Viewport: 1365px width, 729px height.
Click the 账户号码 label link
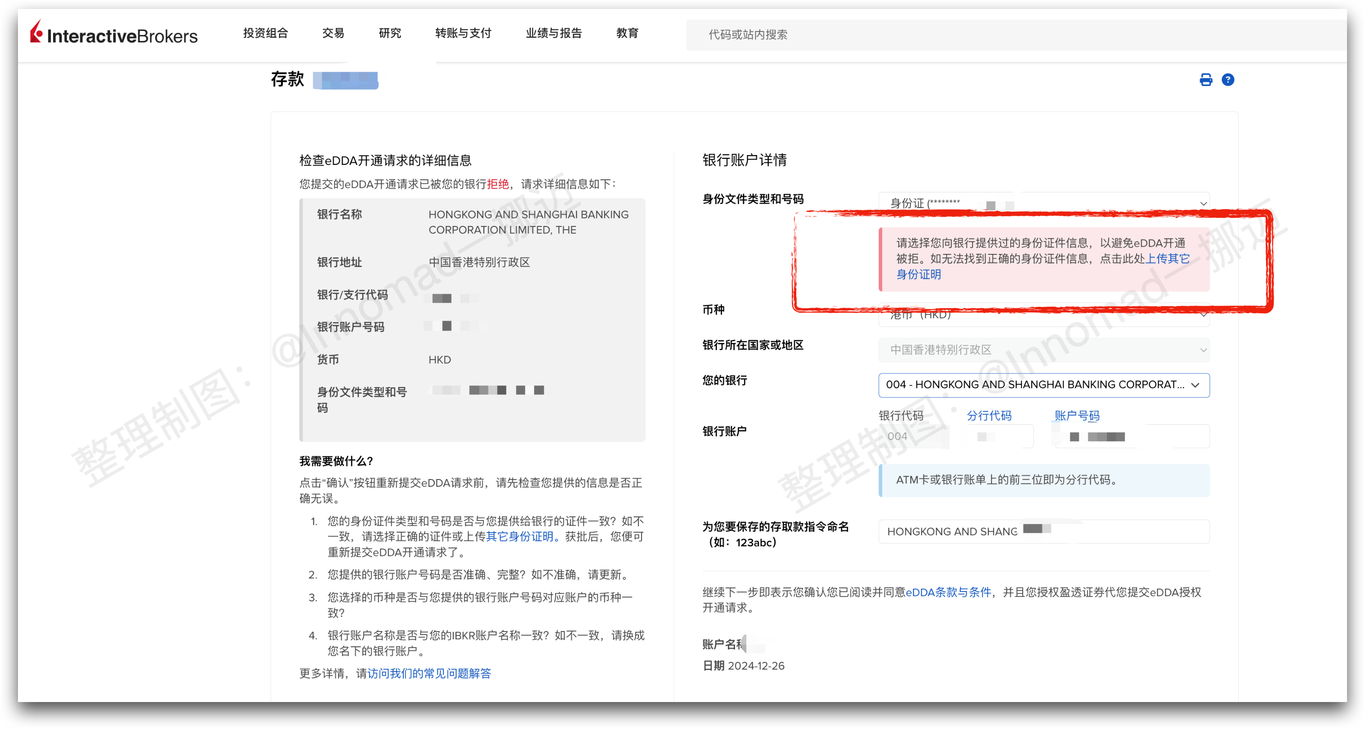pyautogui.click(x=1077, y=416)
